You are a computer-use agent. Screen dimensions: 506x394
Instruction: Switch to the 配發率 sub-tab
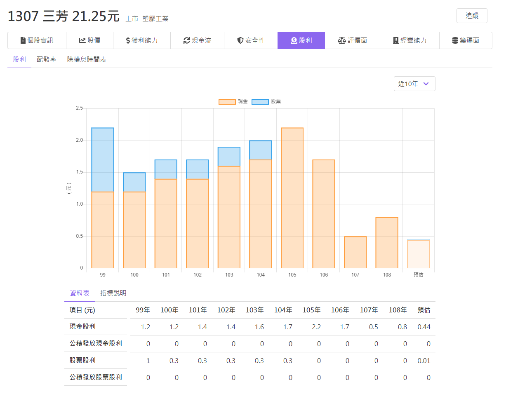click(46, 60)
